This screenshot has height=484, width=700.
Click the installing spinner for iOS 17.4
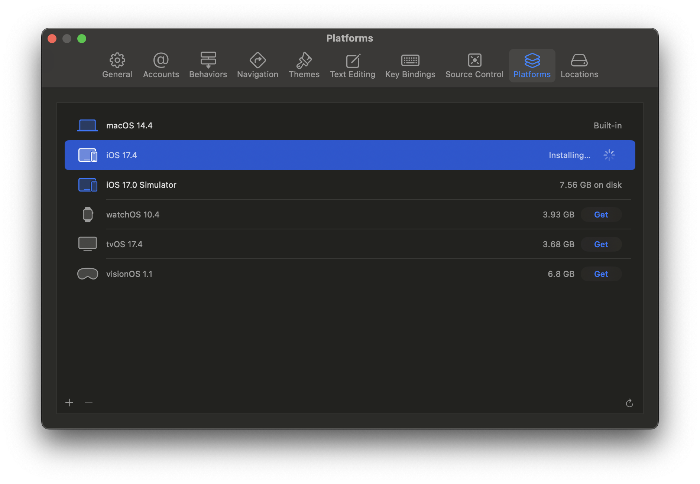tap(609, 155)
